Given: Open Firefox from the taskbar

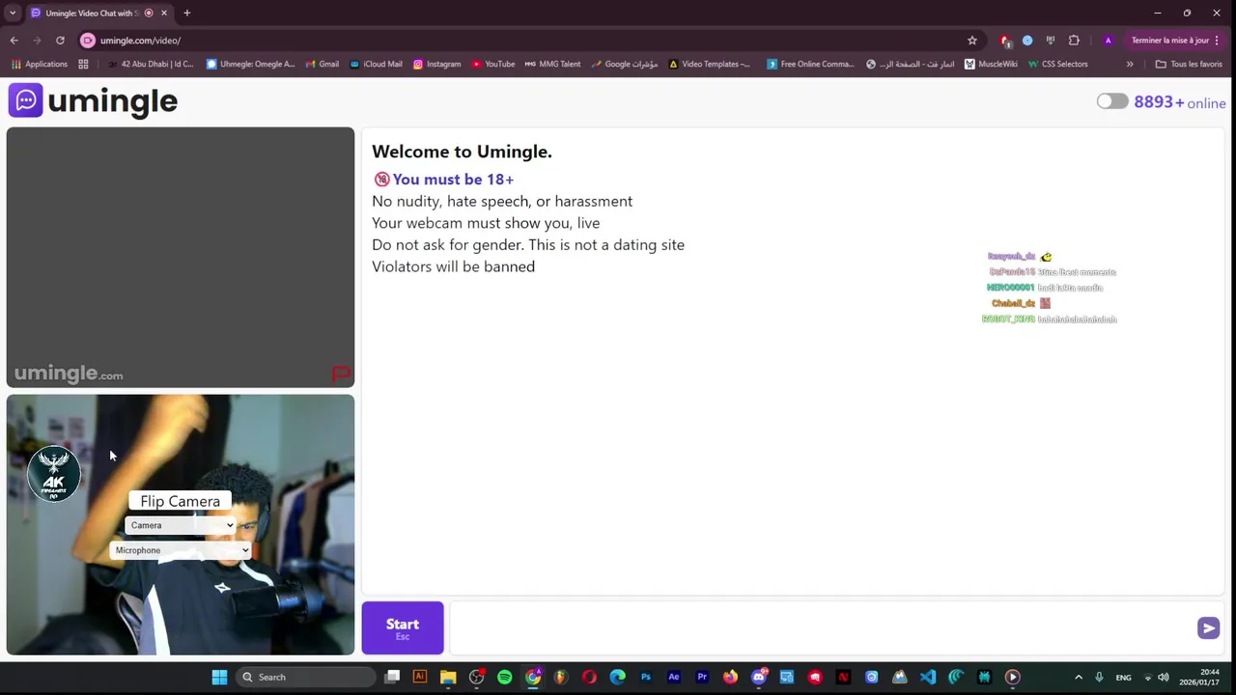Looking at the screenshot, I should pos(731,677).
